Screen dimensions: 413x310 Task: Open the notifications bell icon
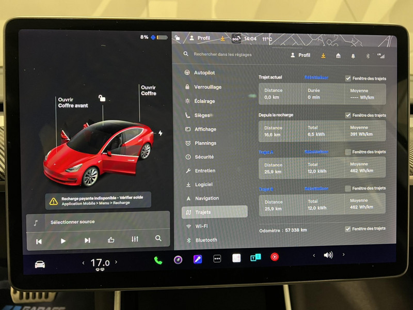pyautogui.click(x=353, y=55)
